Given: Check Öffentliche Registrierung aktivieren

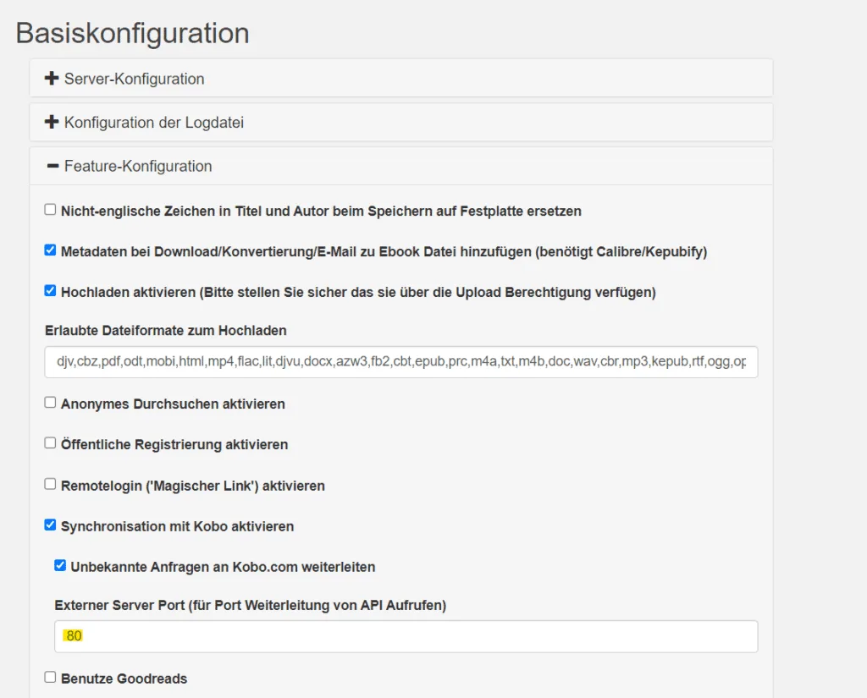Looking at the screenshot, I should 50,443.
